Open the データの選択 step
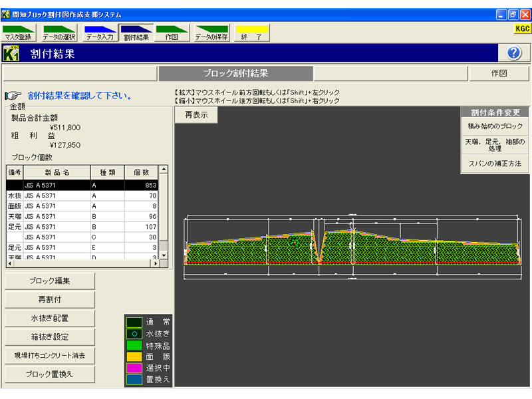532x399 pixels. [x=59, y=33]
